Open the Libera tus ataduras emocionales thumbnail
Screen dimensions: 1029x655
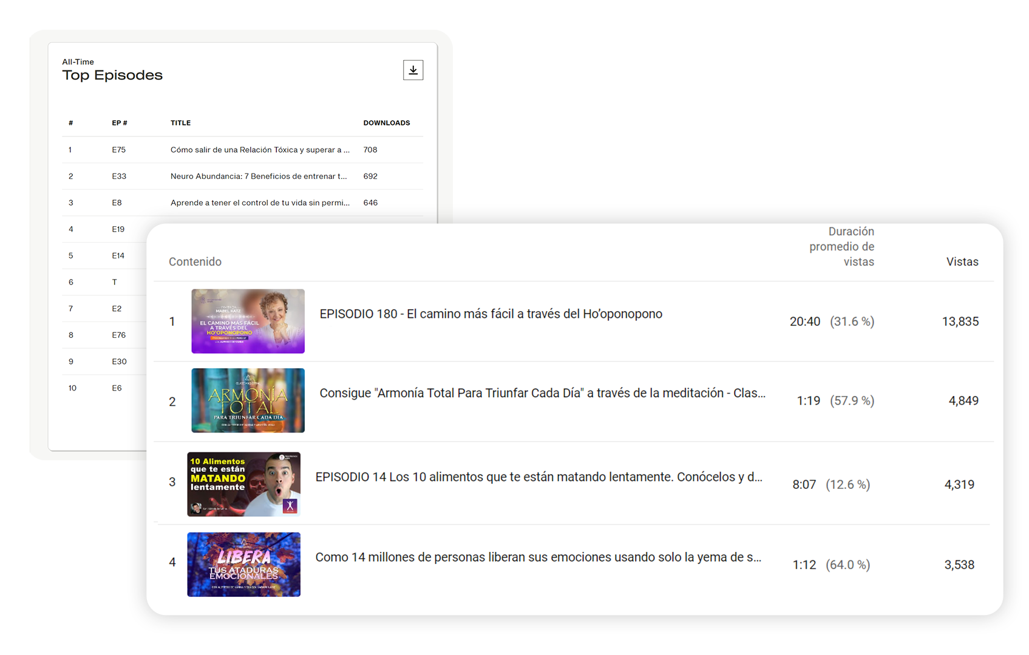[243, 565]
